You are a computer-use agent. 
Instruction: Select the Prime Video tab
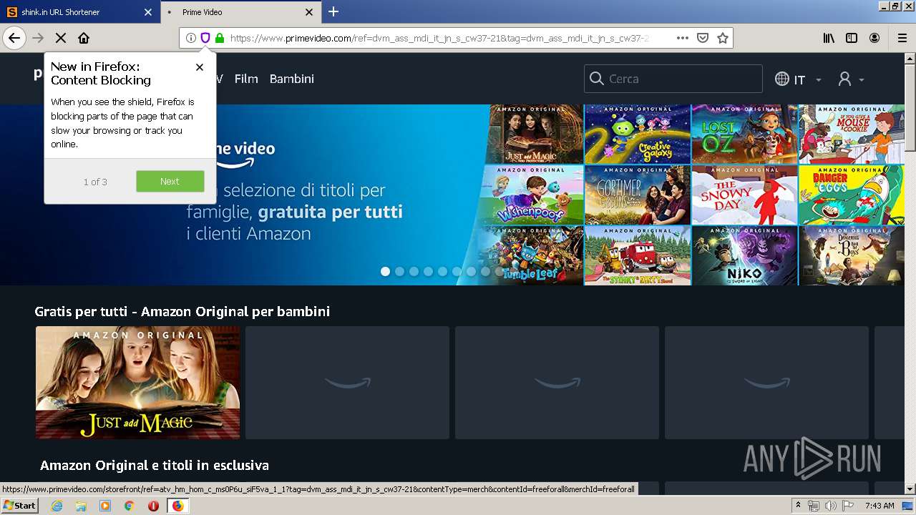click(x=240, y=12)
